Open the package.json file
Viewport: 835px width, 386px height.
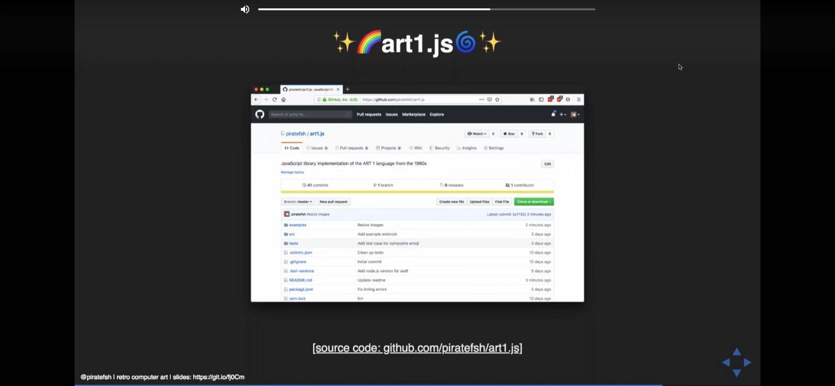point(301,289)
